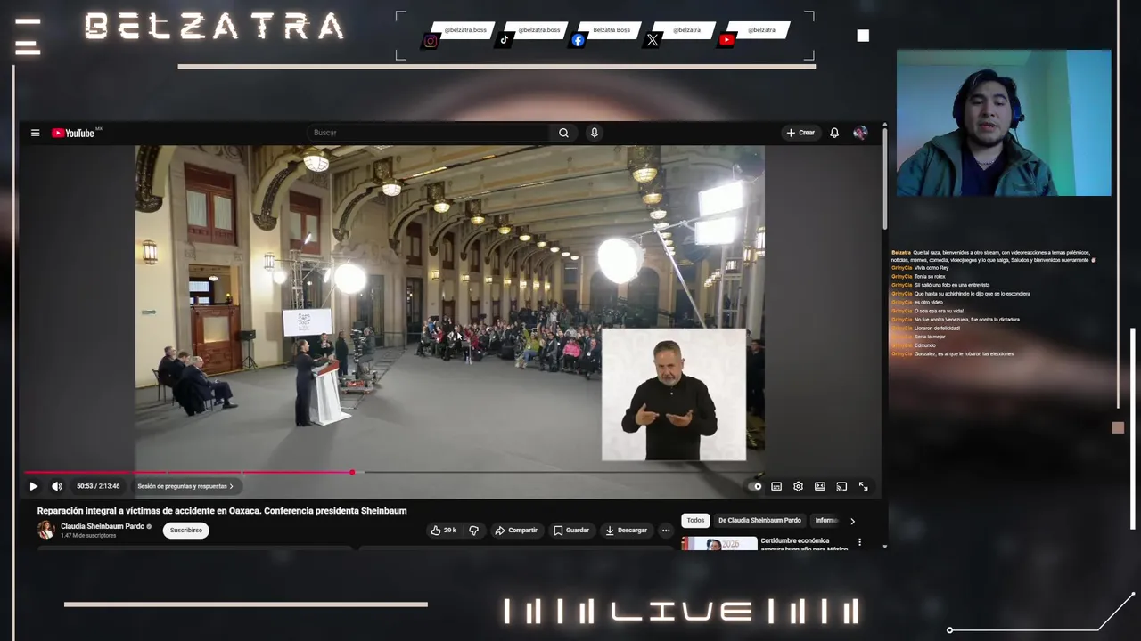
Task: Click the Crear button
Action: tap(800, 133)
